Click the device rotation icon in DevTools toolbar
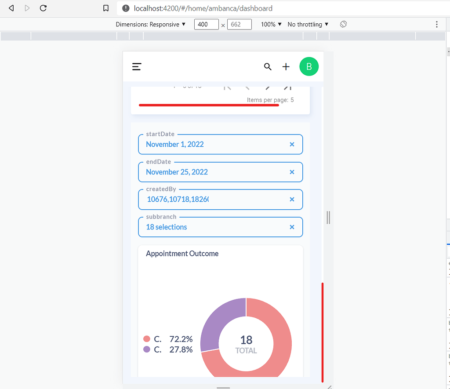This screenshot has width=450, height=389. 343,24
